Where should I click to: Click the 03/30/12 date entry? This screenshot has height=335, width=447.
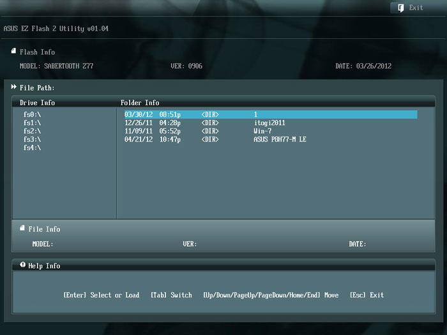pos(139,114)
